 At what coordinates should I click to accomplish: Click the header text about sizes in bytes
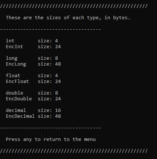click(68, 18)
